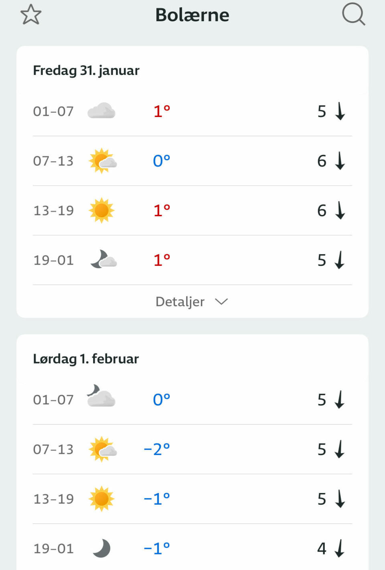Click wind arrow for Friday 07-13
Image resolution: width=385 pixels, height=570 pixels.
click(340, 161)
